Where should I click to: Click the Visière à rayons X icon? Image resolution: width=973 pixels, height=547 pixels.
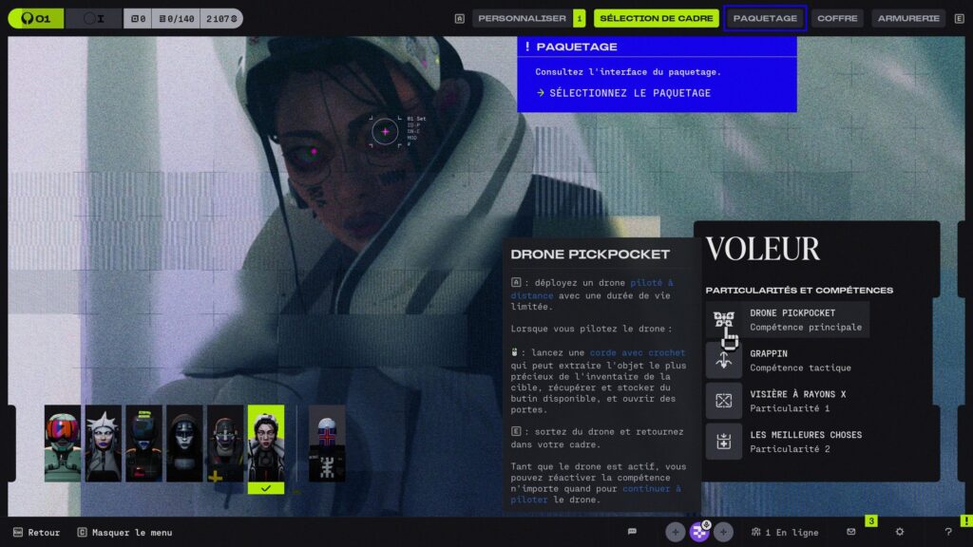pyautogui.click(x=724, y=401)
